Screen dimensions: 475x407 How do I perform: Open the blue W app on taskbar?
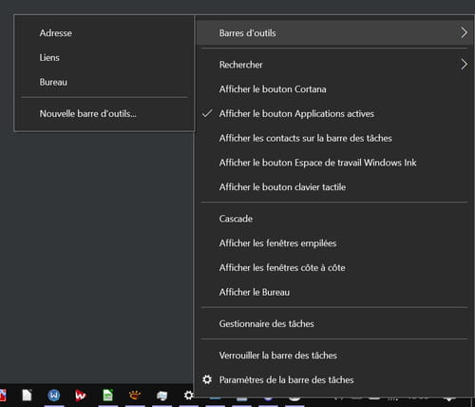pyautogui.click(x=53, y=396)
